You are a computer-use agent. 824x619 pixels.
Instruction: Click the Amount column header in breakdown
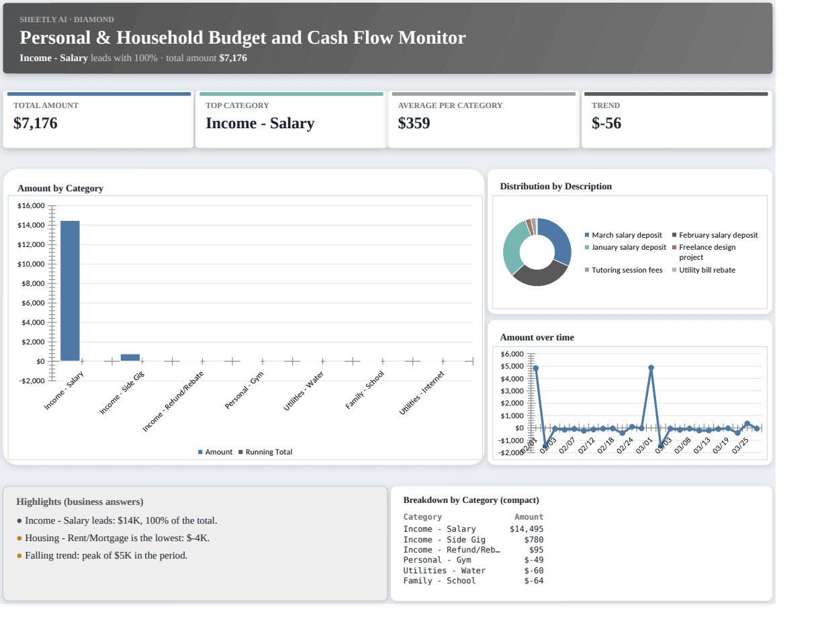[529, 517]
